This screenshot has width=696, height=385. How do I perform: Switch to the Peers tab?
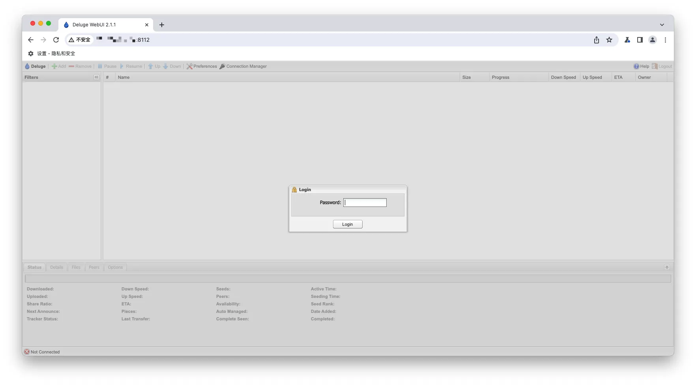click(94, 267)
